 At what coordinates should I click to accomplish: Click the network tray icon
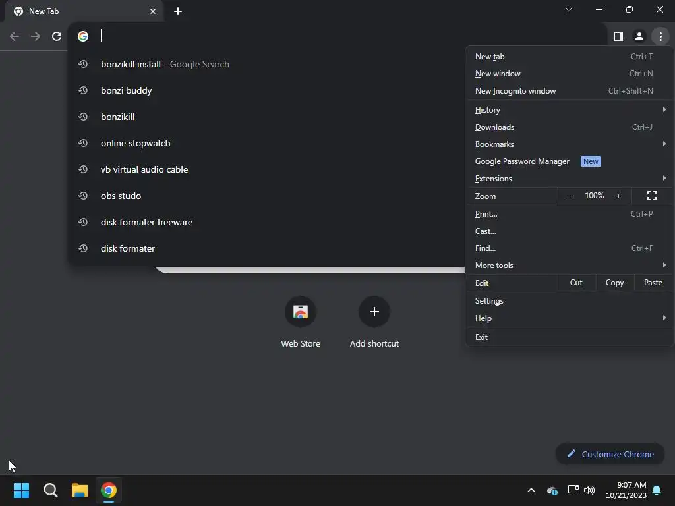[573, 490]
